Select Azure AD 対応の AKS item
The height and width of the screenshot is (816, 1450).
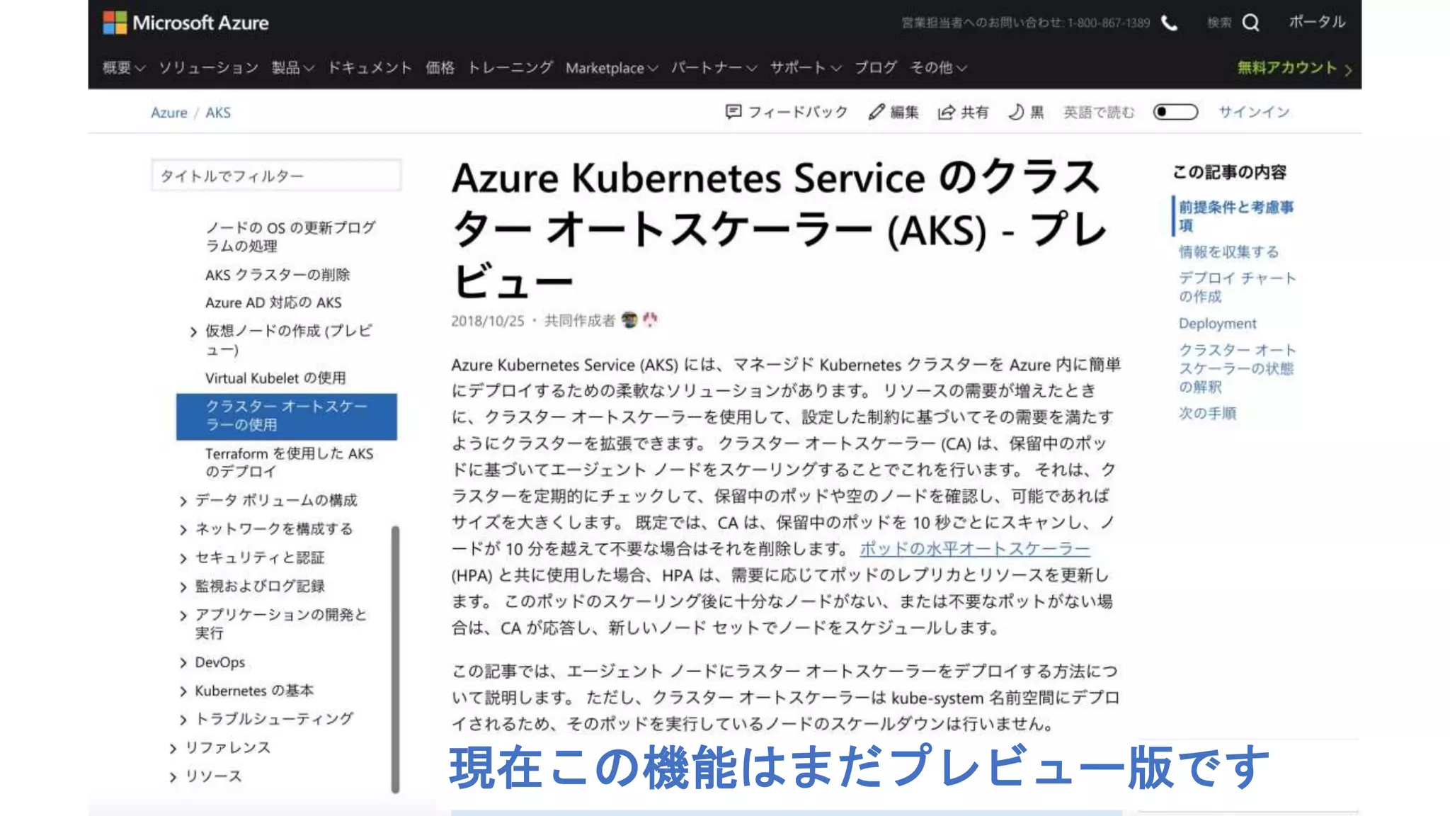point(273,302)
